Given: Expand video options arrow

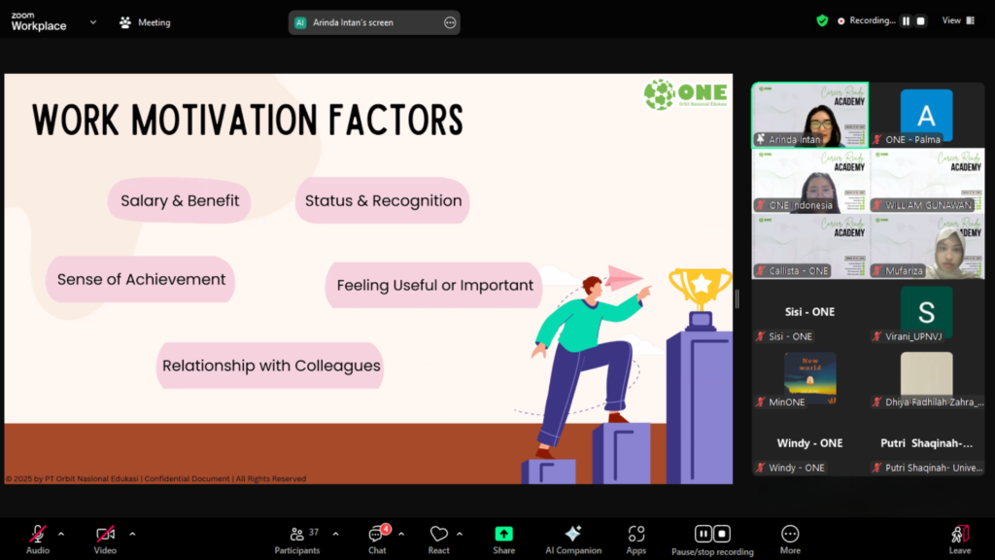Looking at the screenshot, I should tap(132, 534).
